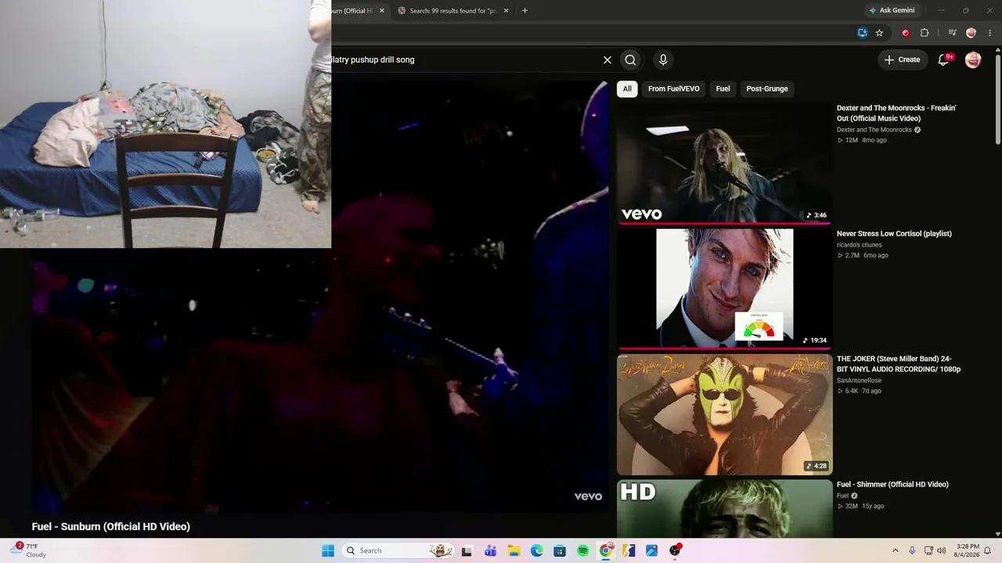Click THE JOKER vinyl recording thumbnail
The image size is (1002, 563).
coord(725,414)
